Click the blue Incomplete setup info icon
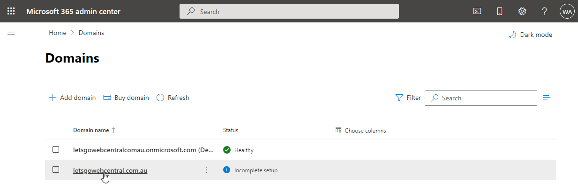 pos(227,170)
